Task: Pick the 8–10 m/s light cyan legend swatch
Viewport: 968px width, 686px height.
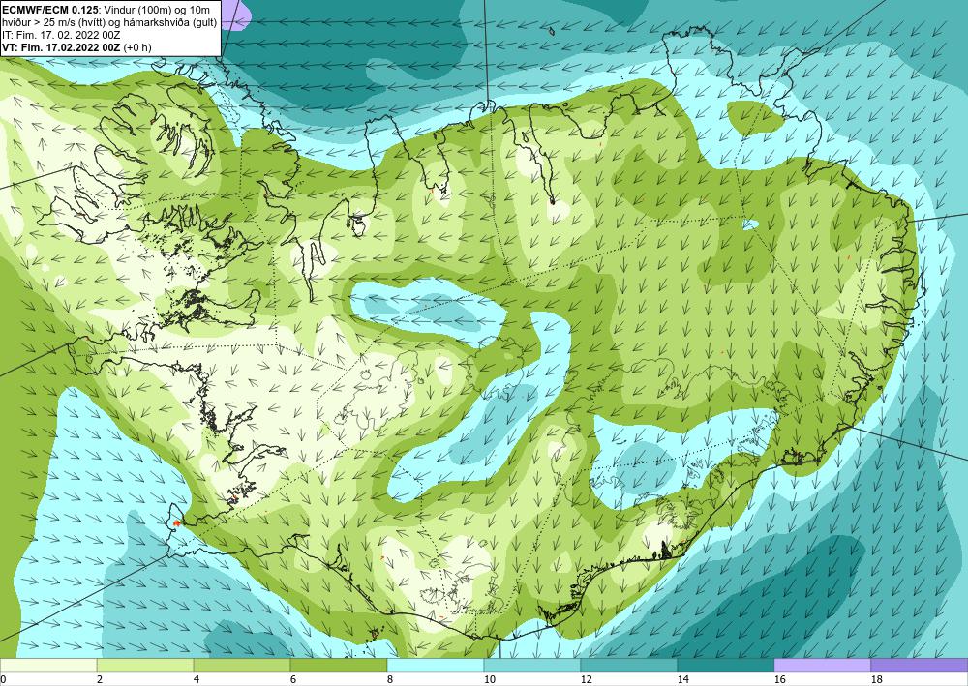Action: click(x=436, y=666)
